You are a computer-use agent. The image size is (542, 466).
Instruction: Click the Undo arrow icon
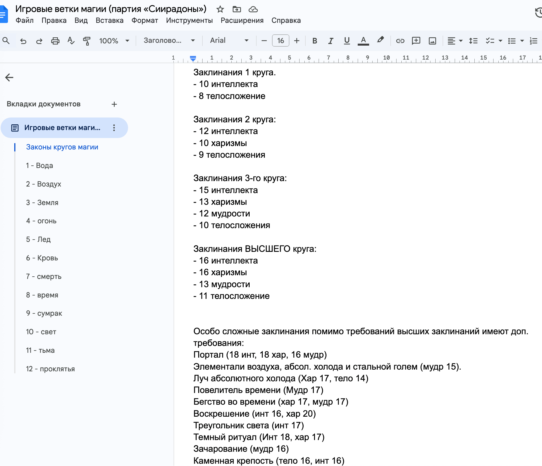point(23,41)
